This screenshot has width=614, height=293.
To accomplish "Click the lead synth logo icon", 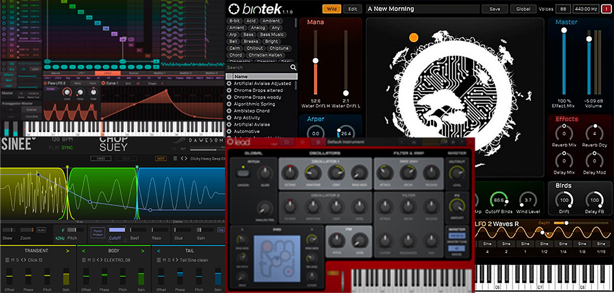I will pyautogui.click(x=231, y=142).
